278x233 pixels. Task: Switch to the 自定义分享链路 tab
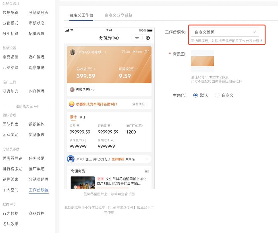119,15
